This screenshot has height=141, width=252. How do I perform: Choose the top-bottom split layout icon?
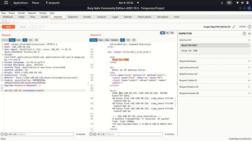(x=167, y=33)
